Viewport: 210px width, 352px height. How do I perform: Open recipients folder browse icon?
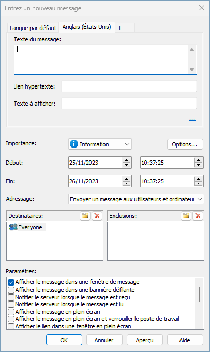pyautogui.click(x=85, y=216)
